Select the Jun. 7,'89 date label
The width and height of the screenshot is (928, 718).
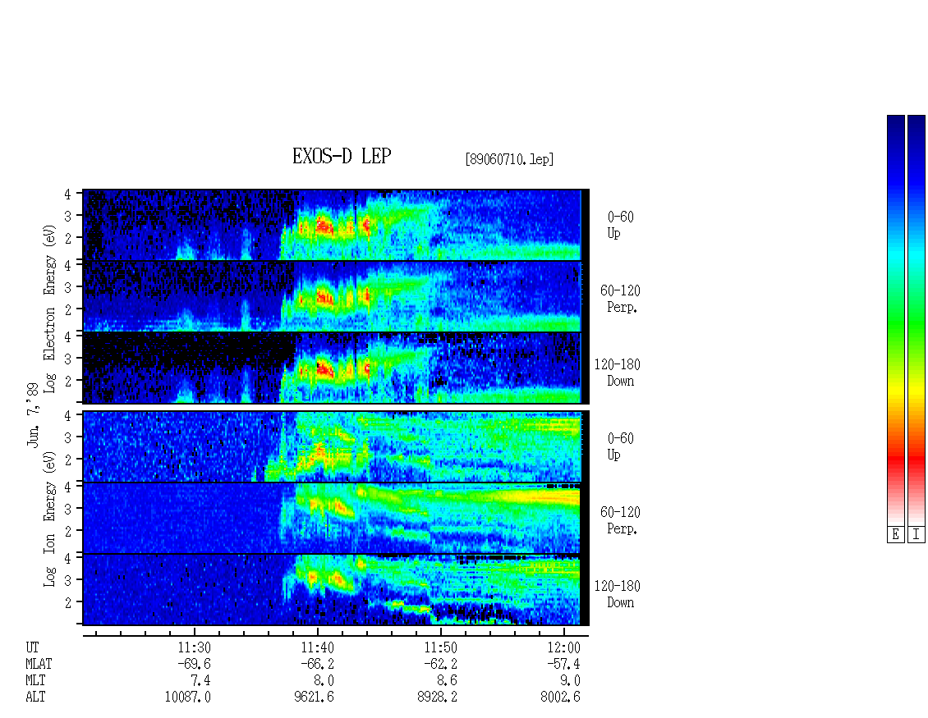[33, 414]
